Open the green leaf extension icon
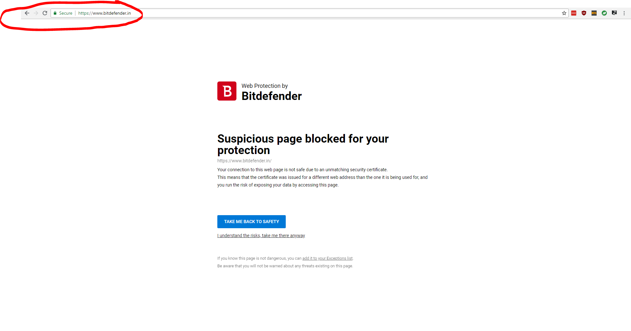This screenshot has height=331, width=631. coord(604,13)
